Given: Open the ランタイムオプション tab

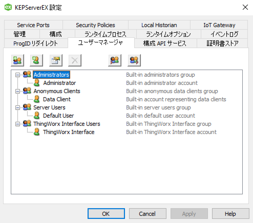Looking at the screenshot, I should (x=168, y=34).
